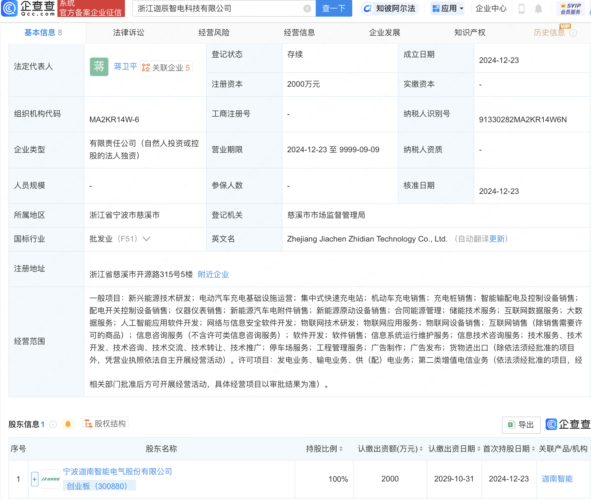Viewport: 591px width, 500px height.
Task: Expand the 应用 dropdown menu
Action: [448, 8]
